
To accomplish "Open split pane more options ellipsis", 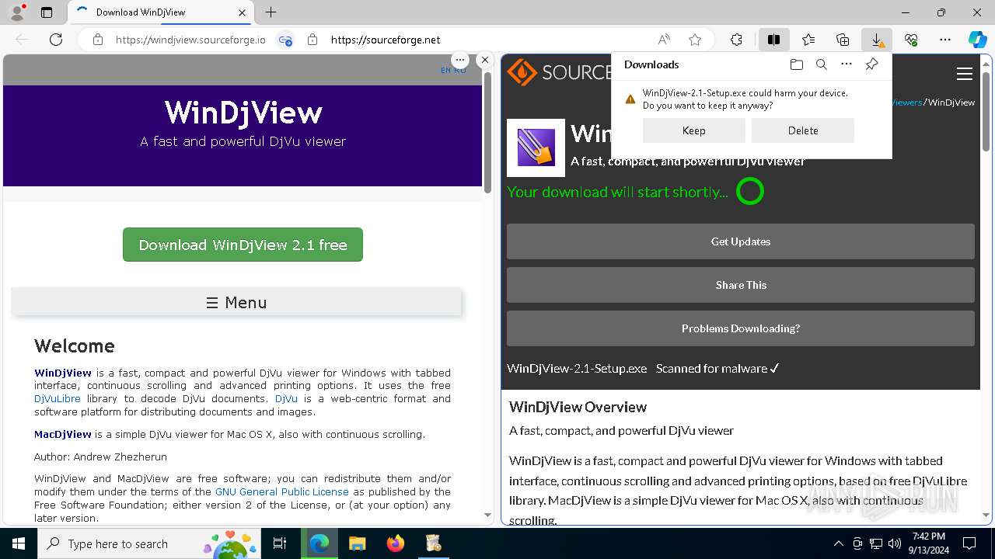I will (x=460, y=60).
